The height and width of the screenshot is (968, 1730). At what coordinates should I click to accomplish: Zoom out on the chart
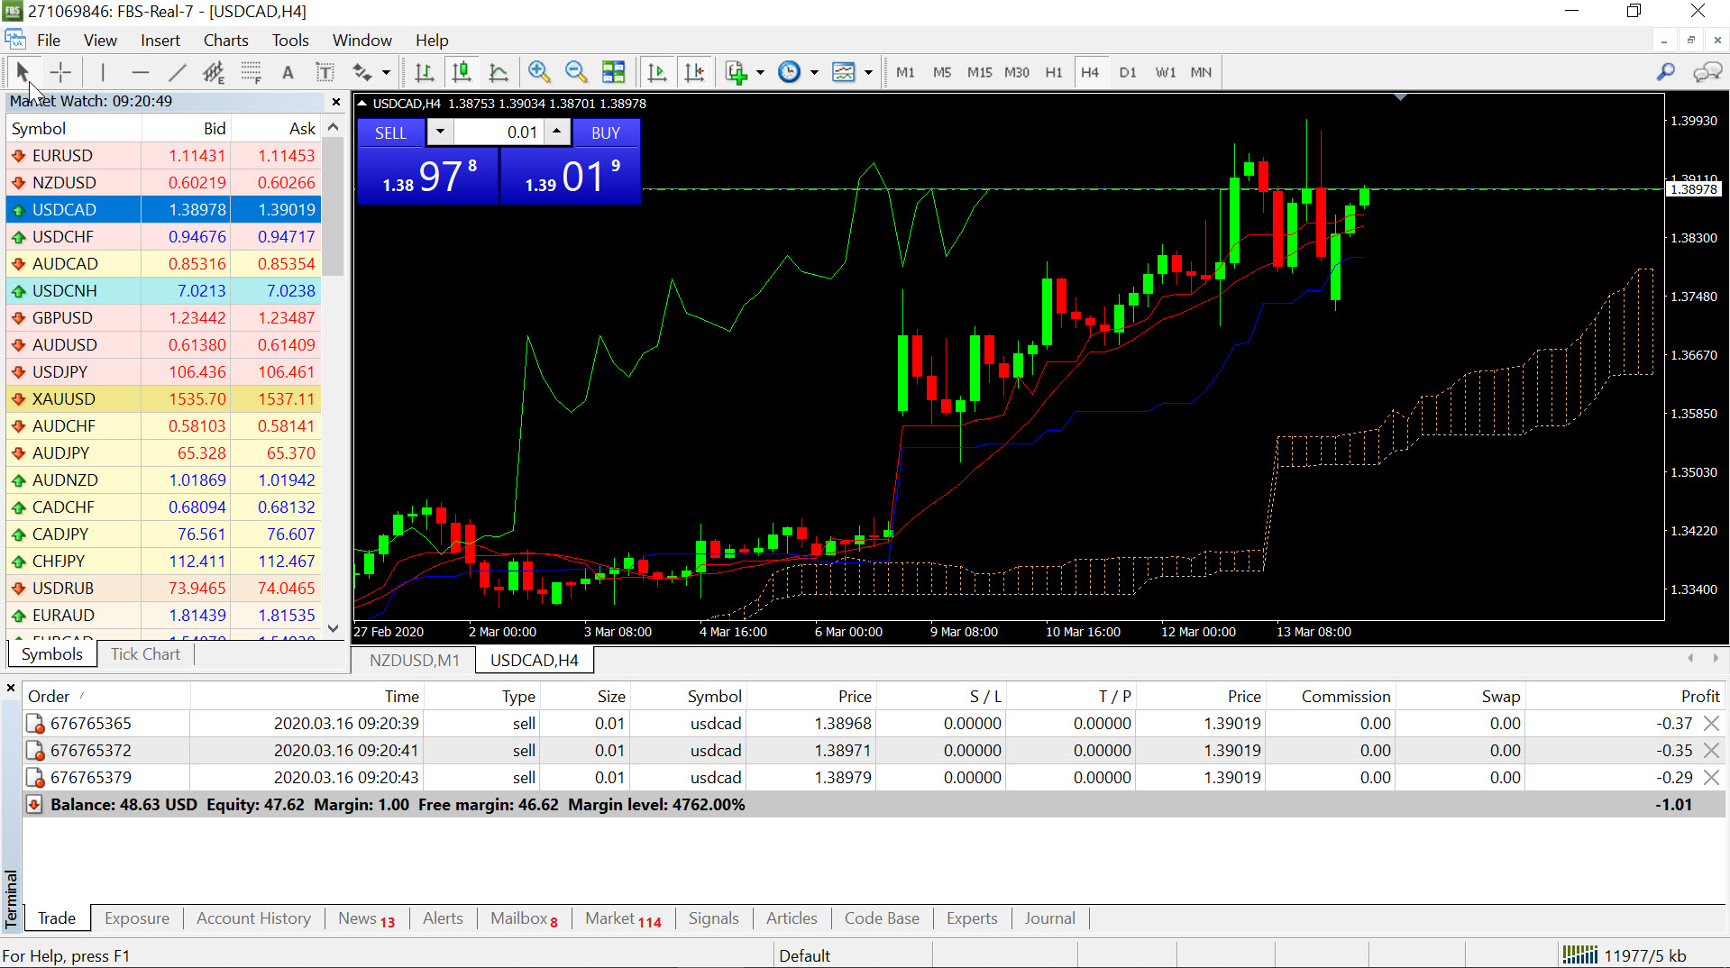point(576,72)
